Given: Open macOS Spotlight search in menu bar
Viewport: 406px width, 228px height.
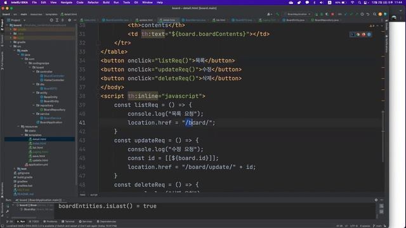Looking at the screenshot, I should click(x=360, y=3).
